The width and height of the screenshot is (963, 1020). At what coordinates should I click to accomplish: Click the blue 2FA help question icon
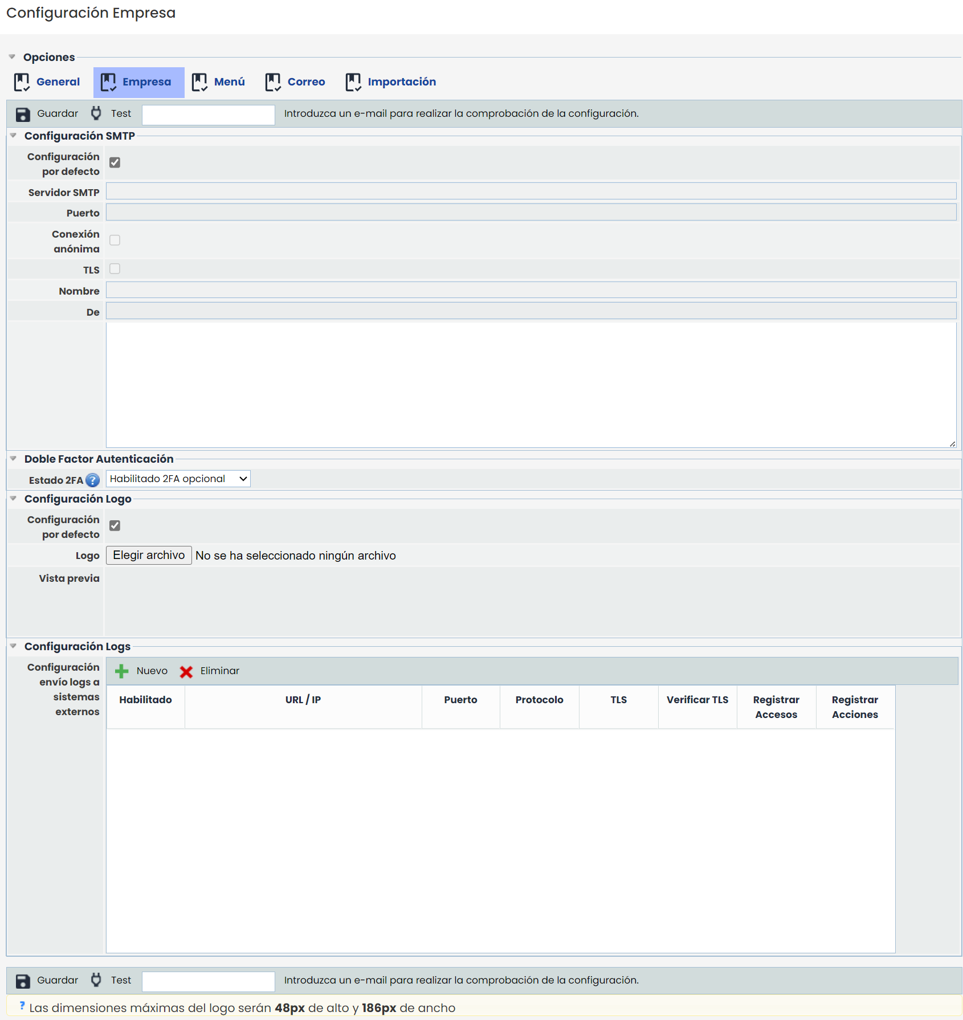tap(92, 480)
